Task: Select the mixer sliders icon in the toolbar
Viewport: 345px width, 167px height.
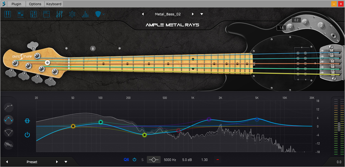Action: 20,14
